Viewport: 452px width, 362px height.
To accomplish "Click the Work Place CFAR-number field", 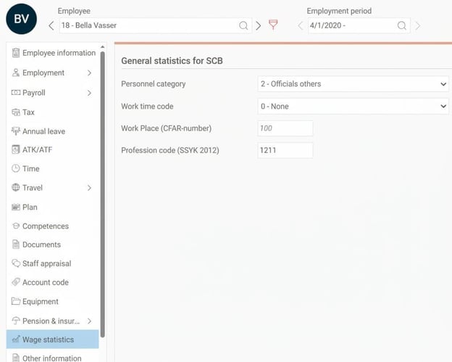I will pyautogui.click(x=285, y=128).
